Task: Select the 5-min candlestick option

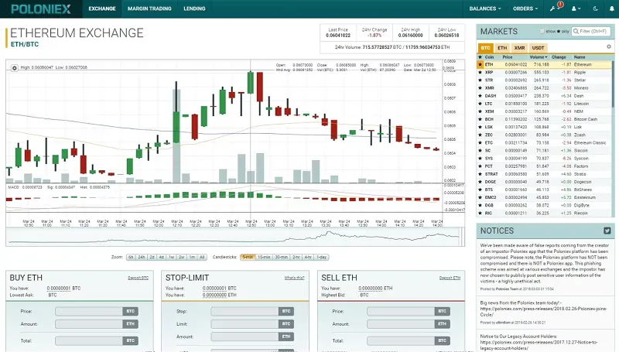Action: 248,258
